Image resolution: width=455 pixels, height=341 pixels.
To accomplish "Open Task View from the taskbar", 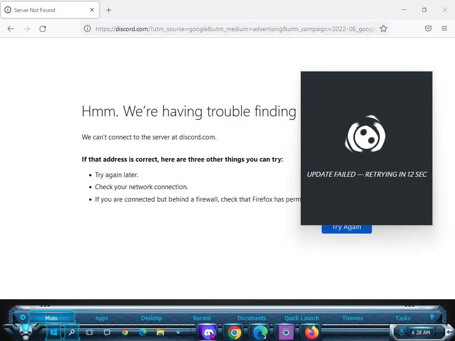I will point(90,332).
